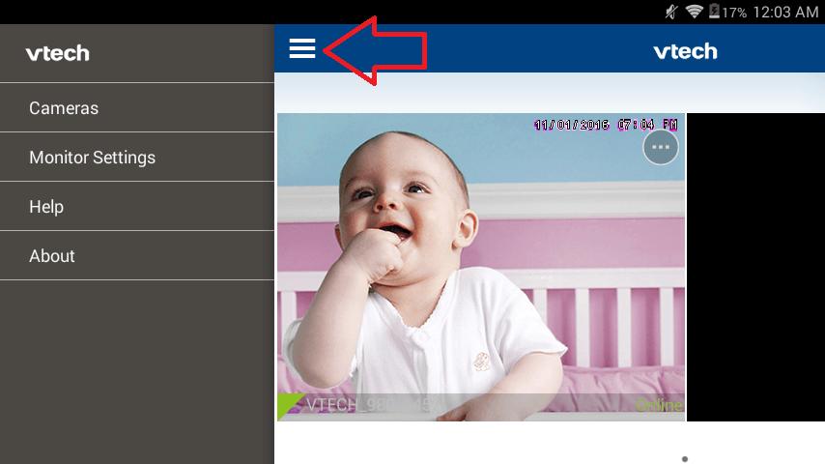Click the vtech logo in blue header
This screenshot has height=464, width=825.
point(685,51)
